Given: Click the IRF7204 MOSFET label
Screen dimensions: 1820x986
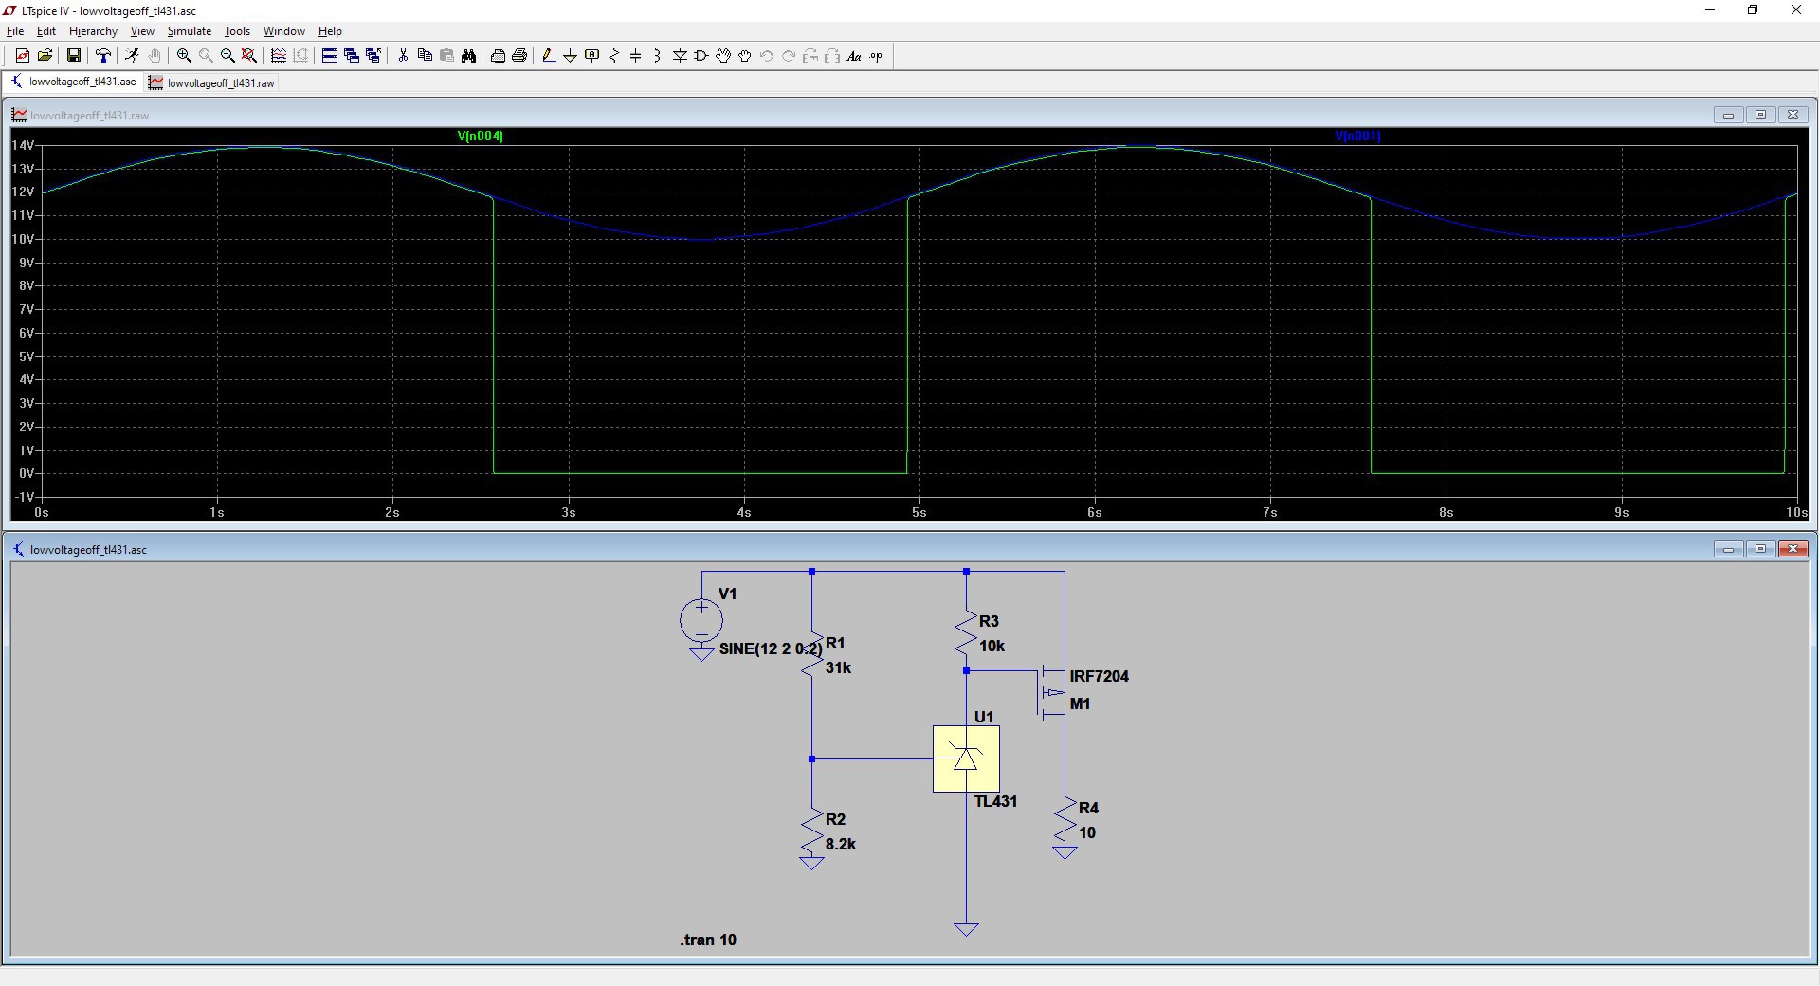Looking at the screenshot, I should 1100,676.
